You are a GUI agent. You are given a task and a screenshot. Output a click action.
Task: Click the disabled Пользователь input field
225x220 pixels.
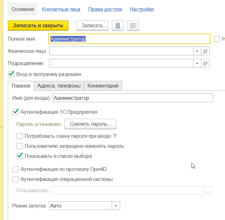pyautogui.click(x=128, y=191)
